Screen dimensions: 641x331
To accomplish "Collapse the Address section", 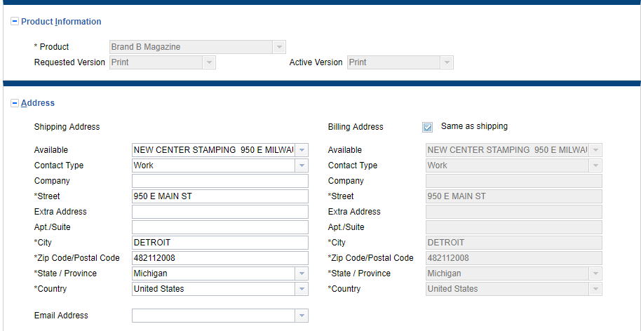I will pyautogui.click(x=15, y=103).
